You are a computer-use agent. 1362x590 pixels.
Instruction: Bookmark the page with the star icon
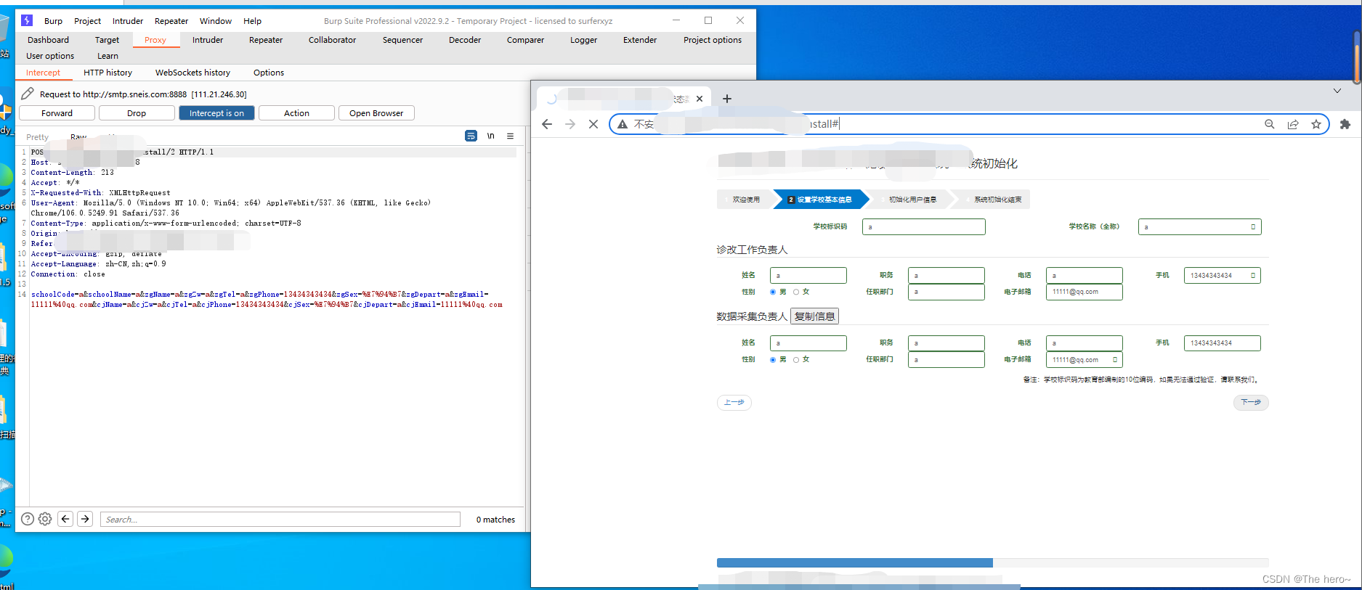(1316, 124)
